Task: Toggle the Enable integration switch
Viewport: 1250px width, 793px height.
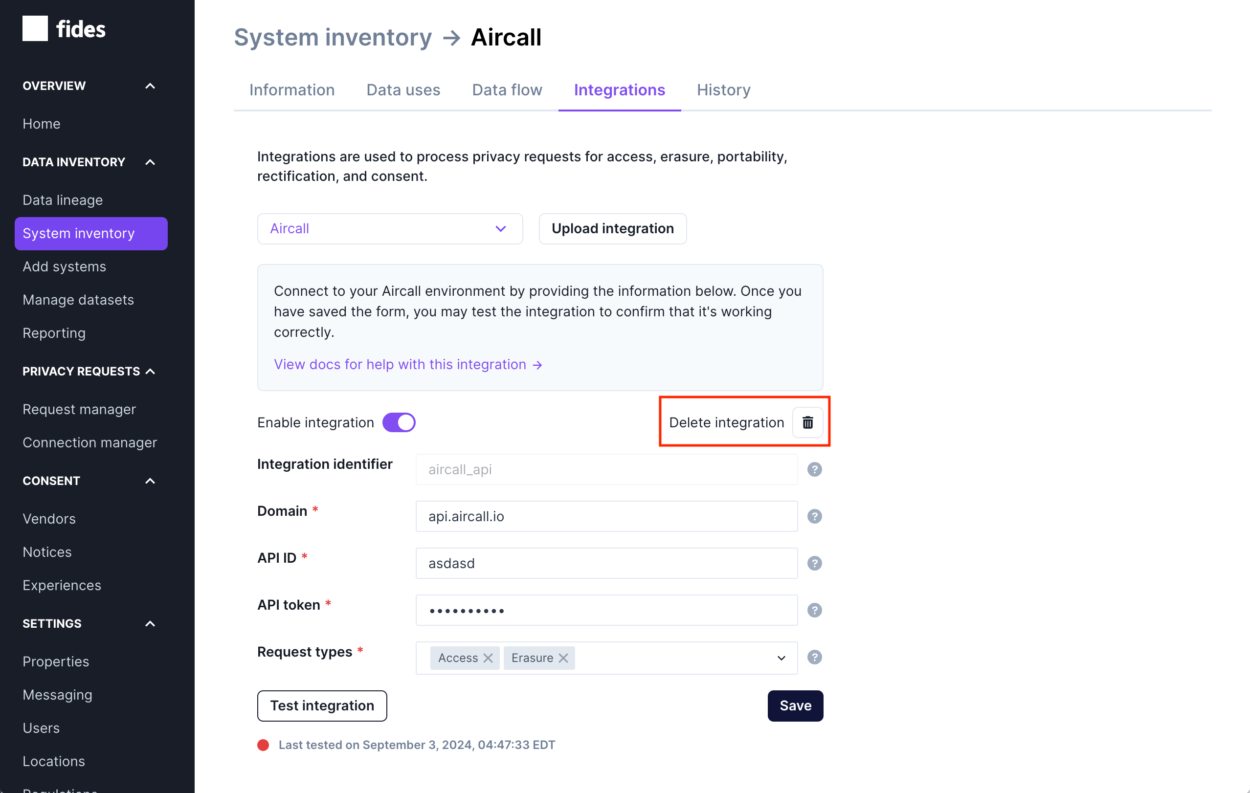Action: click(x=397, y=421)
